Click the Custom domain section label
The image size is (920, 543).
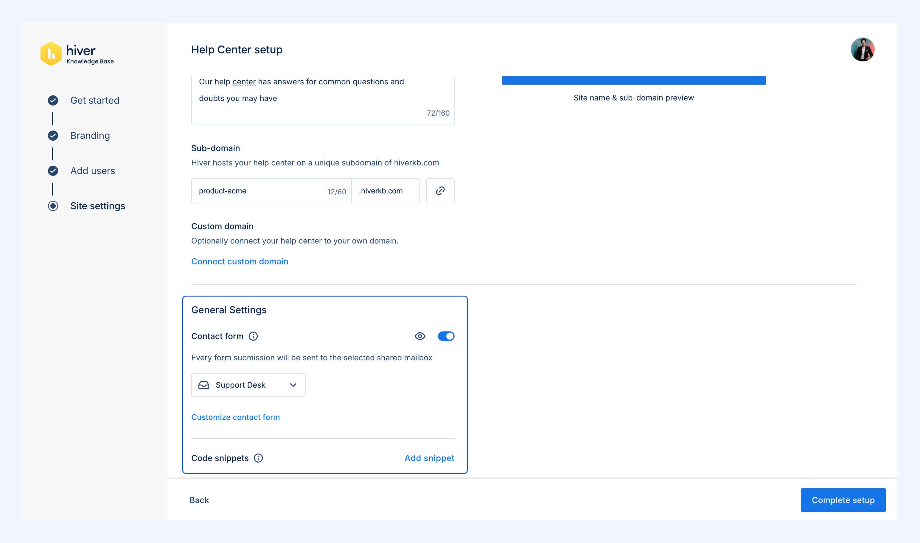(223, 226)
